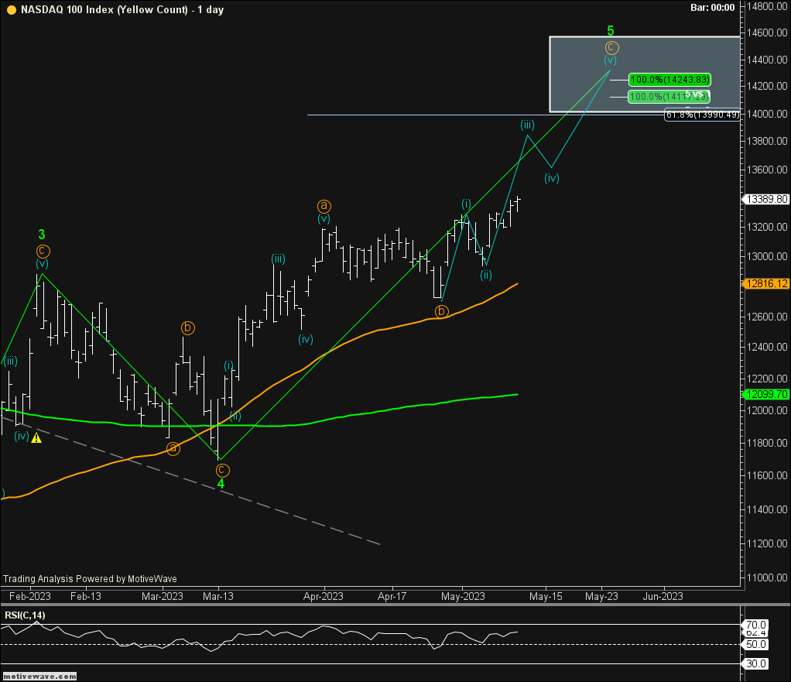Click the RSI '30.0' oversold level label
The width and height of the screenshot is (791, 682).
pos(756,664)
